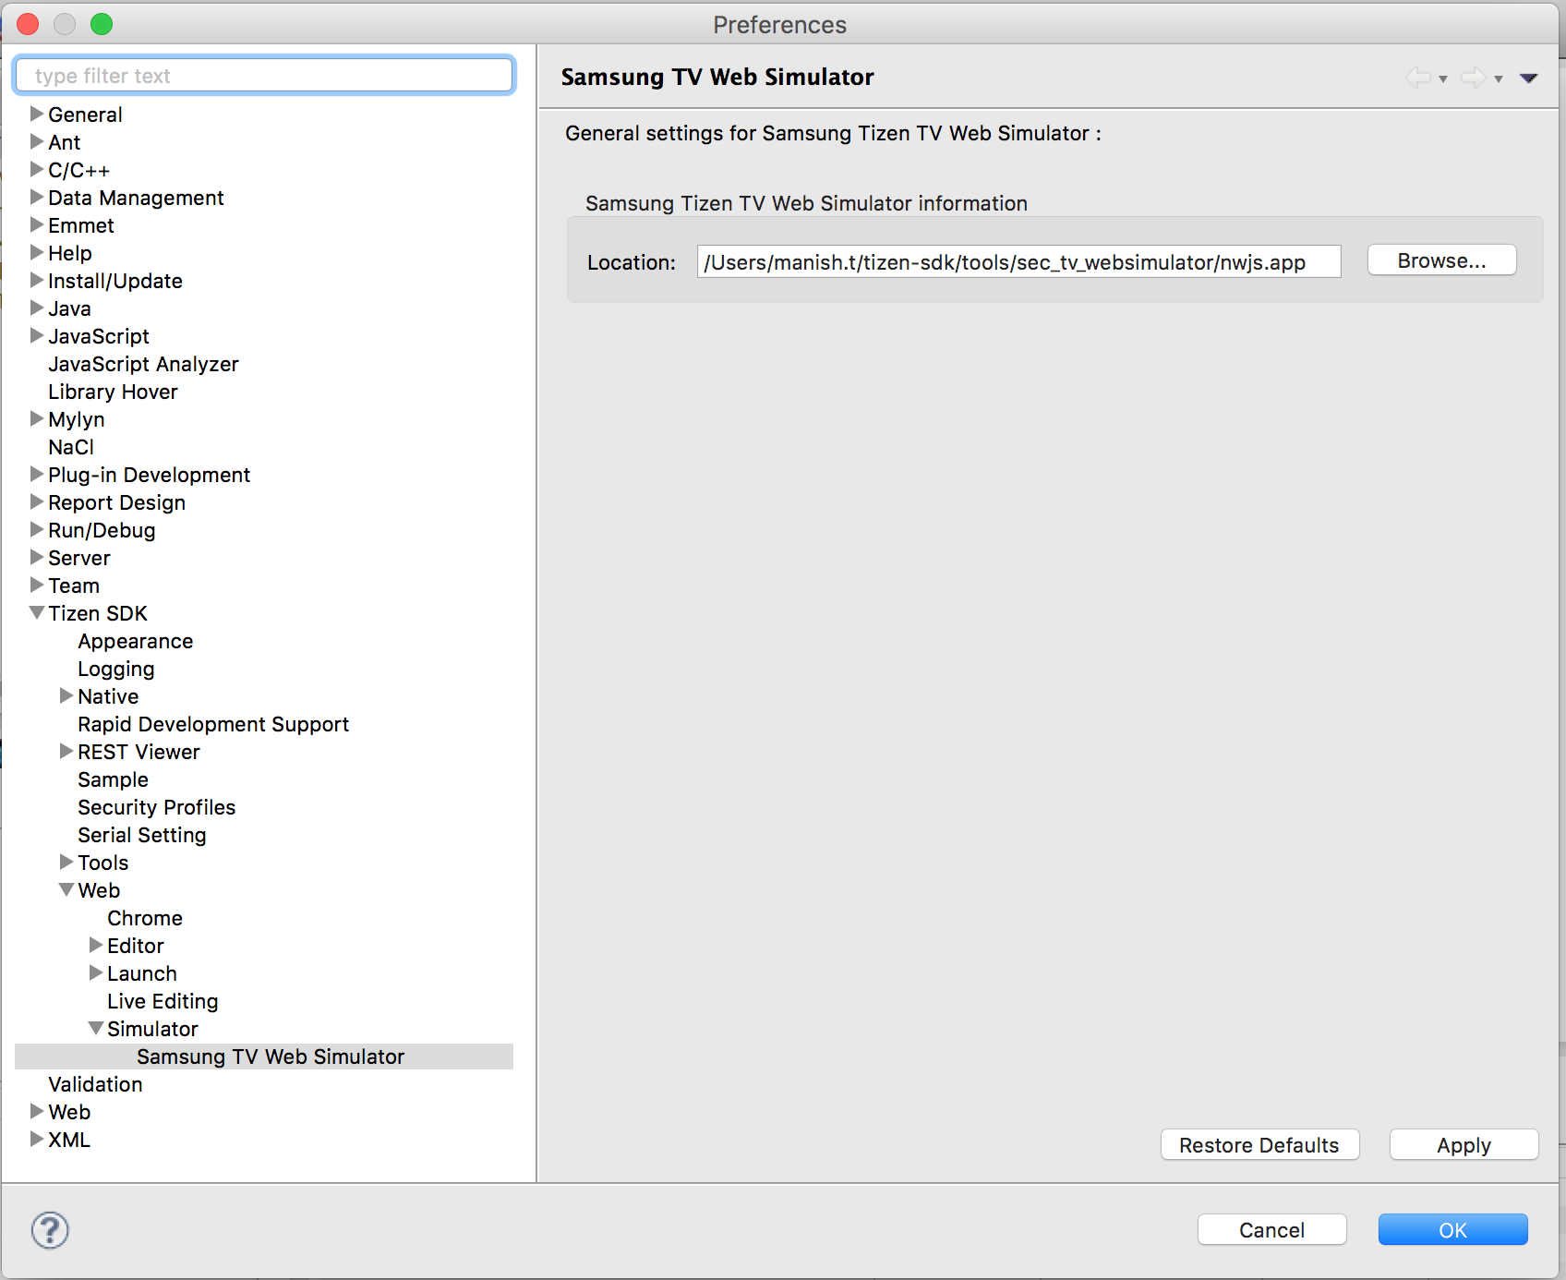Screen dimensions: 1566x1280
Task: Expand the Report Design node
Action: [37, 501]
